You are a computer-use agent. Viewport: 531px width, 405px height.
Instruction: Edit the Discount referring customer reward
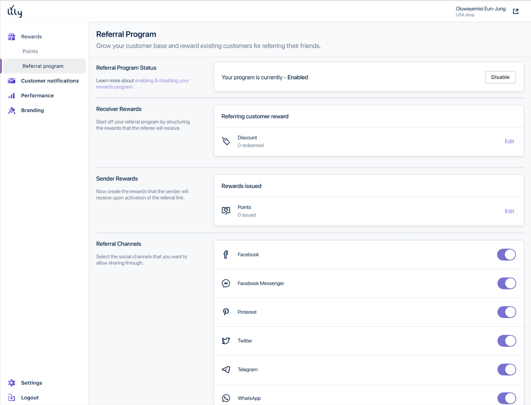(x=509, y=141)
